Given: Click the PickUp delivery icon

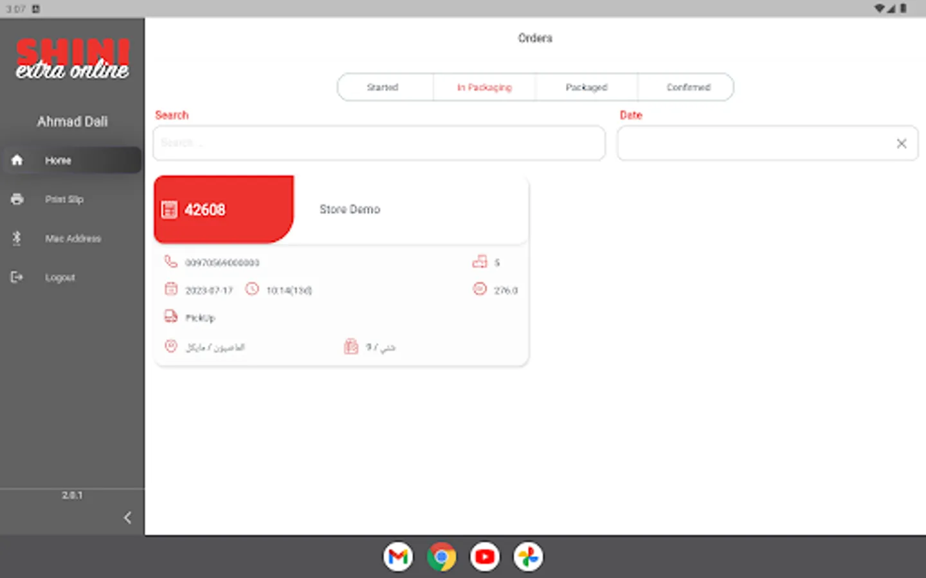Looking at the screenshot, I should click(170, 317).
